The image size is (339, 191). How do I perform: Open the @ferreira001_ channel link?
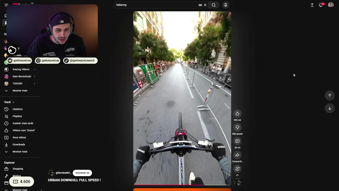coord(64,173)
